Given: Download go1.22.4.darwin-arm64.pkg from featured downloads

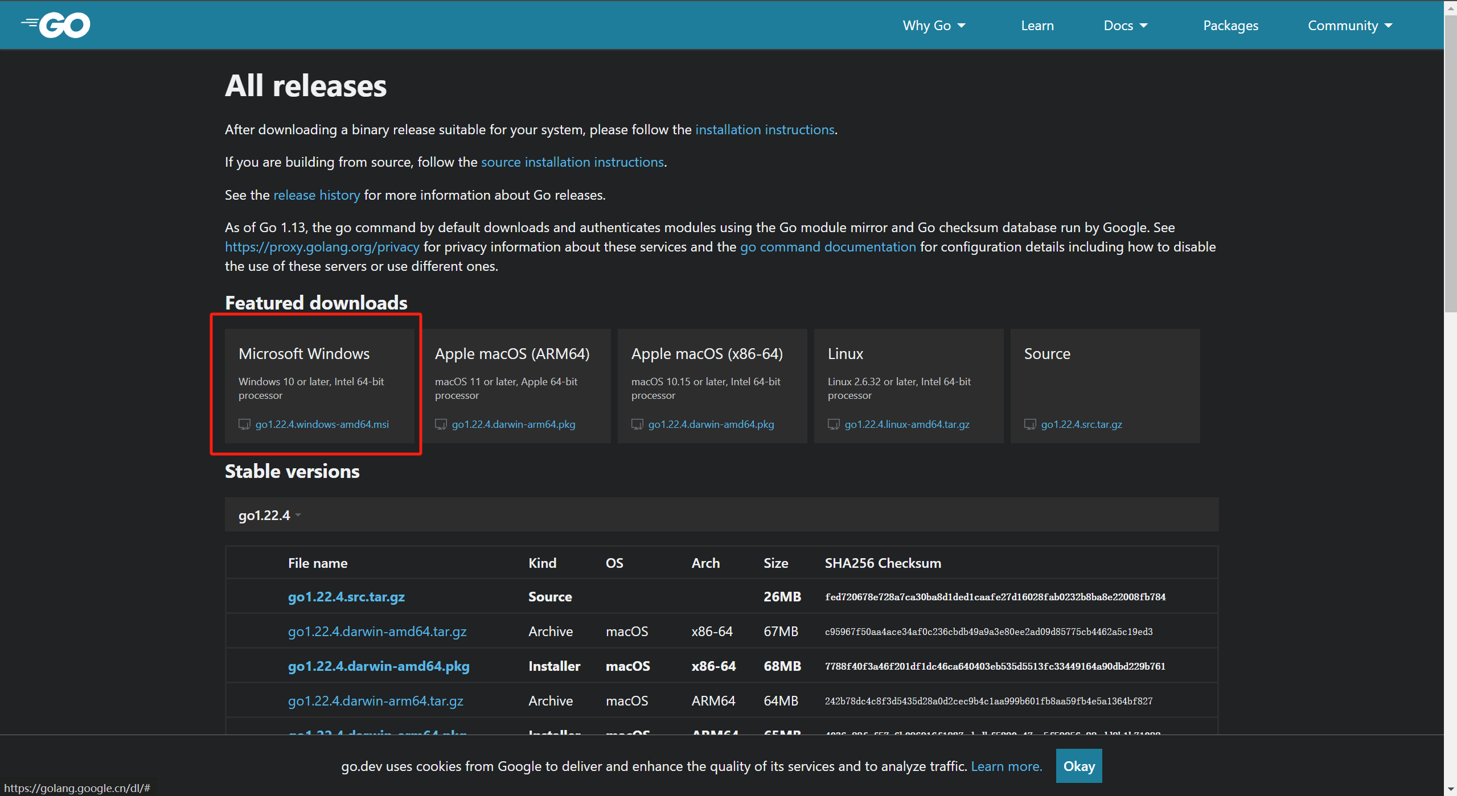Looking at the screenshot, I should (514, 424).
